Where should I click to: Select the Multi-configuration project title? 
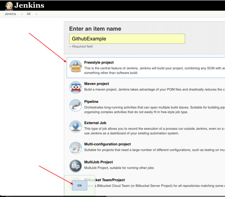[108, 144]
